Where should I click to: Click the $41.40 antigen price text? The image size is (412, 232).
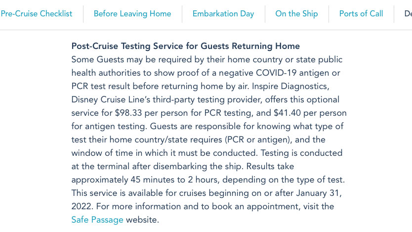point(287,113)
